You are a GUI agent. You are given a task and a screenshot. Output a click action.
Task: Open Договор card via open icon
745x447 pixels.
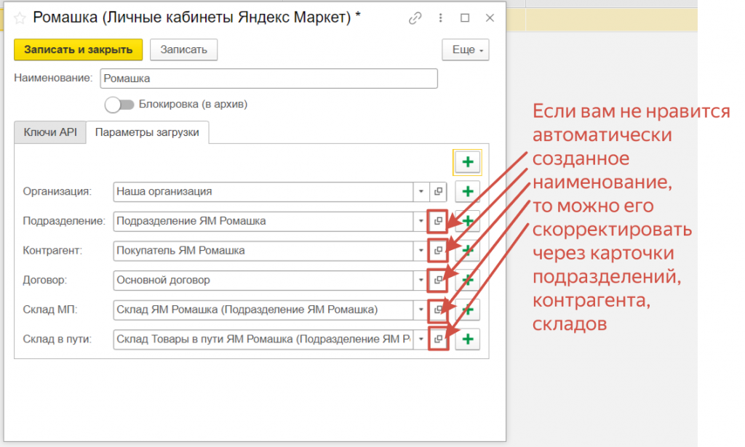(438, 280)
